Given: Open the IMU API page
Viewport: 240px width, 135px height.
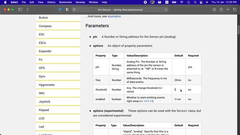Looking at the screenshot, I should [x=58, y=93].
